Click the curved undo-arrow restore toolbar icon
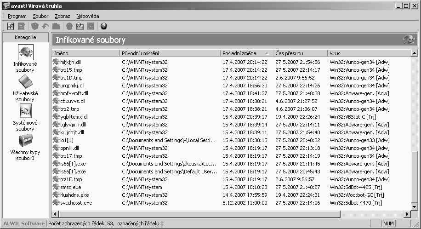Screen dimensions: 421x229 pyautogui.click(x=46, y=26)
